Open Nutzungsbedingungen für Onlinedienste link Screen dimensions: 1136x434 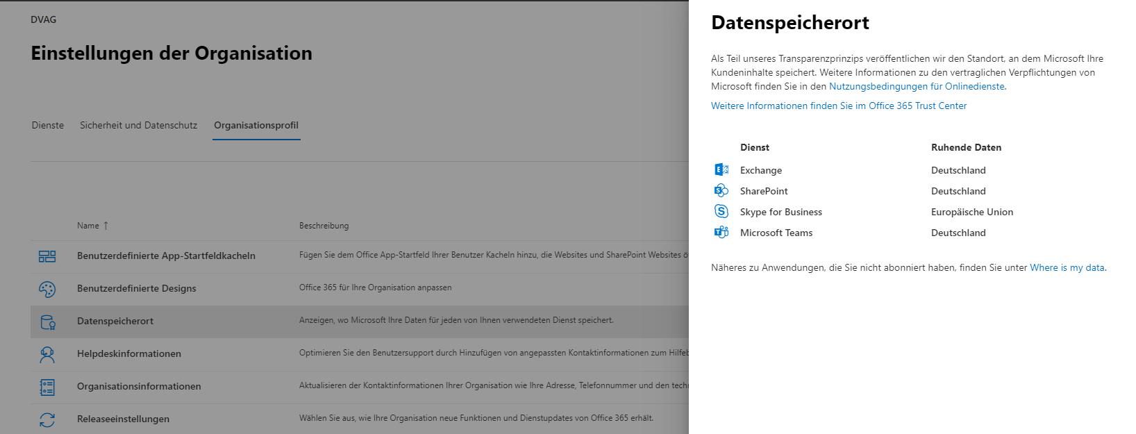tap(917, 87)
